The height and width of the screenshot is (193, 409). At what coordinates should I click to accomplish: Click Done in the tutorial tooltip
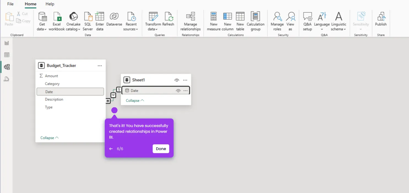161,149
